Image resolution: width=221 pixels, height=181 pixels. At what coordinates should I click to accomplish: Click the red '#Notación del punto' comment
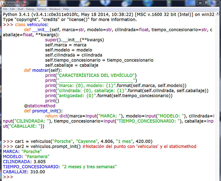(x=139, y=146)
